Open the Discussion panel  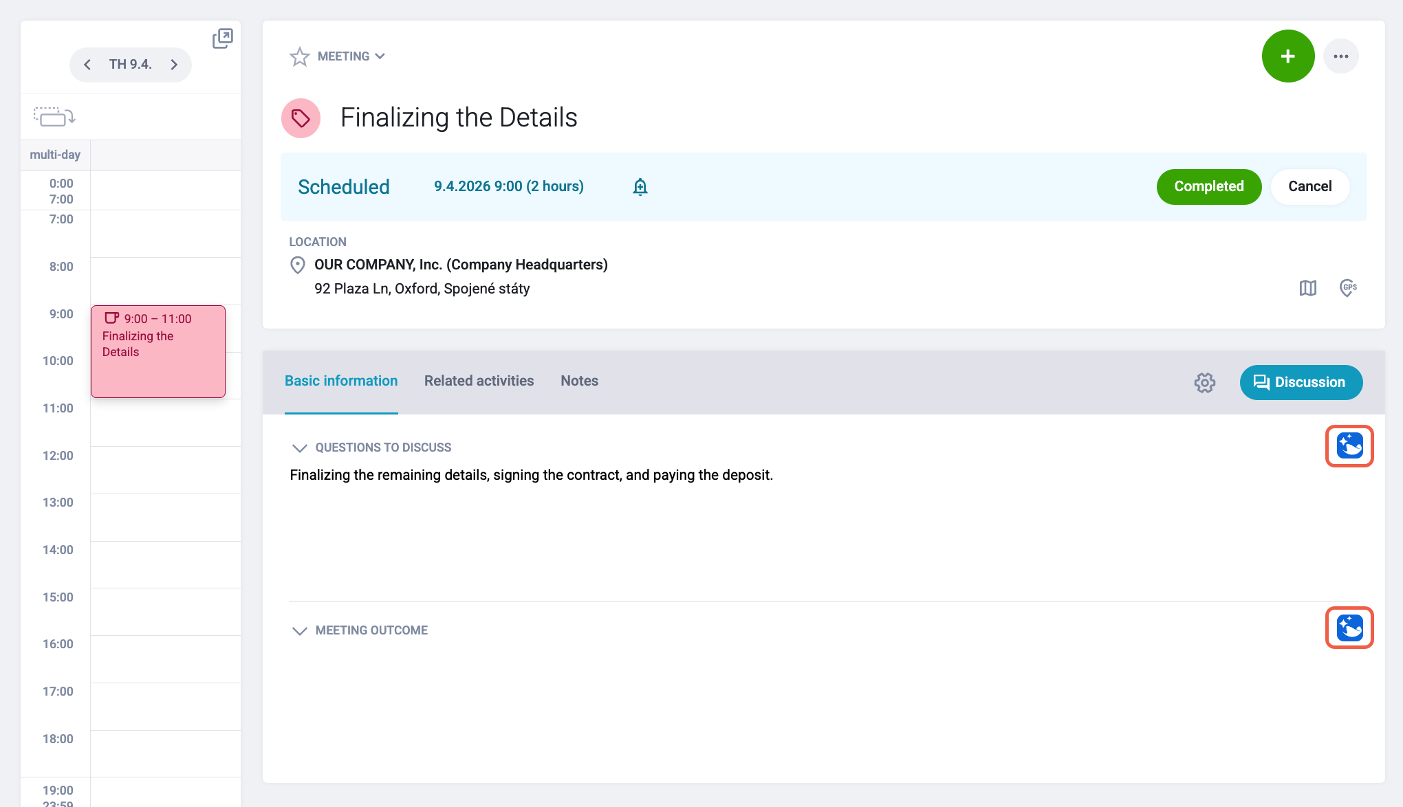pyautogui.click(x=1301, y=382)
